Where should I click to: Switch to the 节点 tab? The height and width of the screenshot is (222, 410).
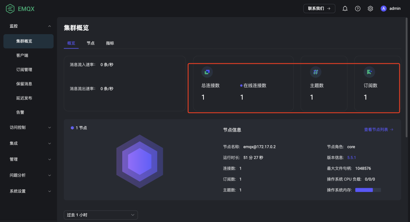pos(91,43)
